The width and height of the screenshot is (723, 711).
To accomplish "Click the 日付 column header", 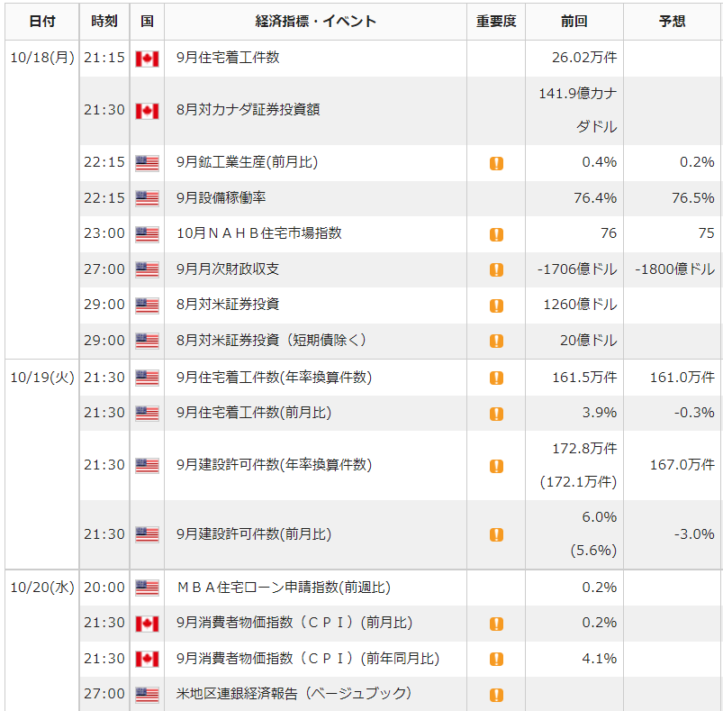I will click(42, 22).
